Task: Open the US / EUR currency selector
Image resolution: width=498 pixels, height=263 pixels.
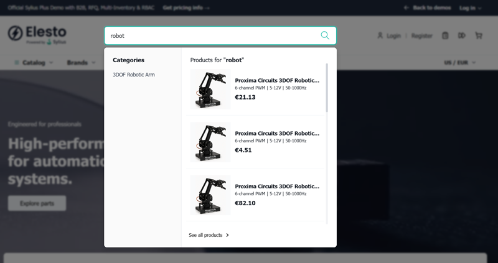Action: (x=460, y=63)
